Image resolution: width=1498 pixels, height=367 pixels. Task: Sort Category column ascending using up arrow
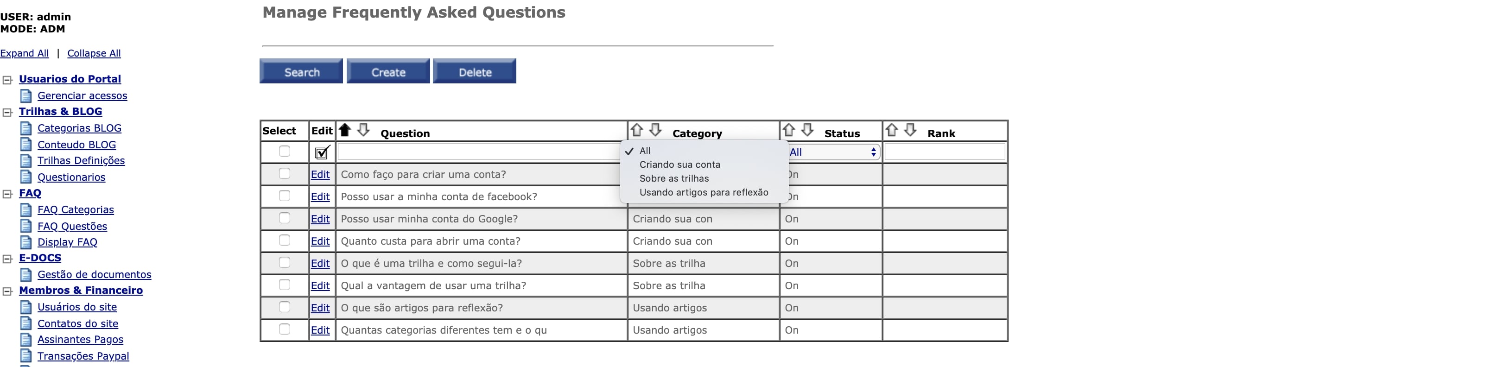[637, 130]
